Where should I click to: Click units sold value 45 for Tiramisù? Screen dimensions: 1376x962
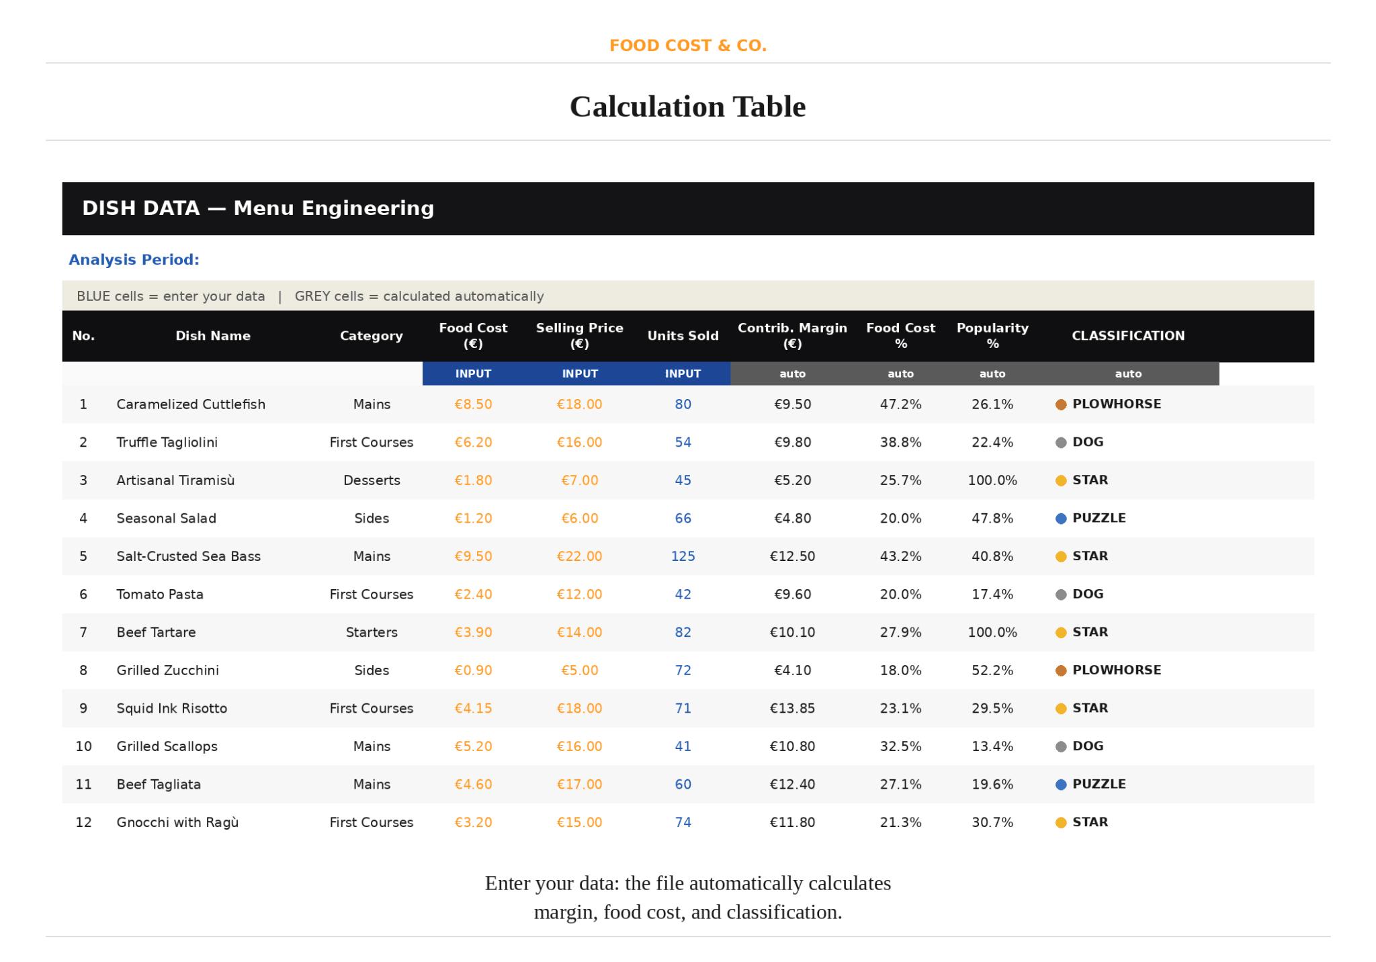coord(683,480)
